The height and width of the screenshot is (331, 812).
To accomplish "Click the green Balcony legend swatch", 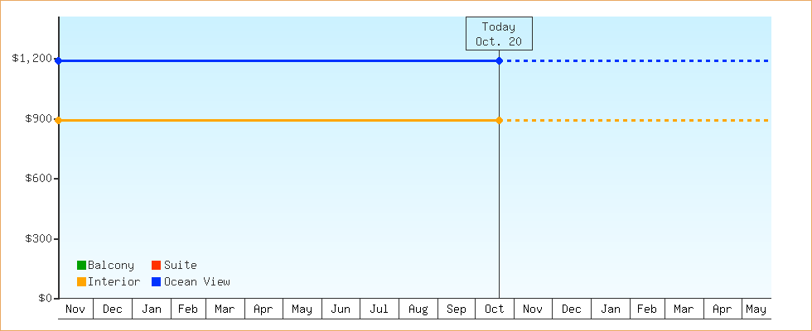I will coord(81,265).
